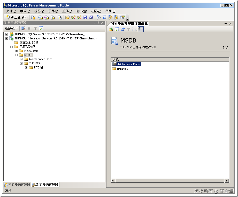Image resolution: width=238 pixels, height=197 pixels.
Task: Click the horizontal scrollbar left arrow
Action: [x=113, y=181]
